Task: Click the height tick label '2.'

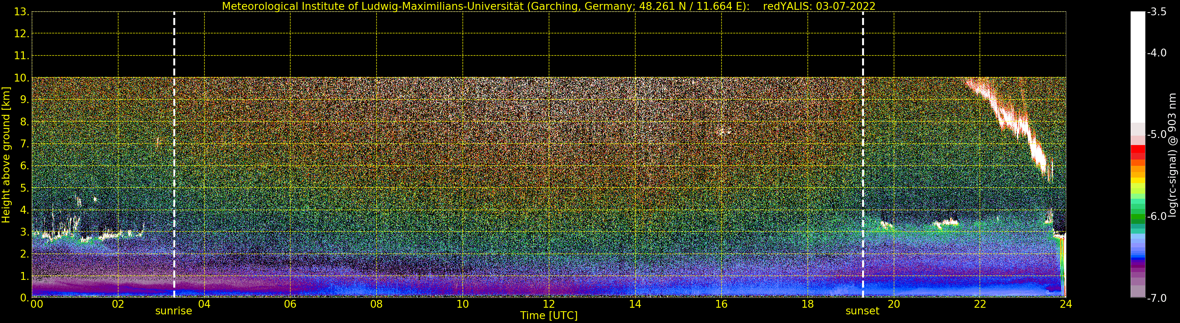Action: [24, 254]
